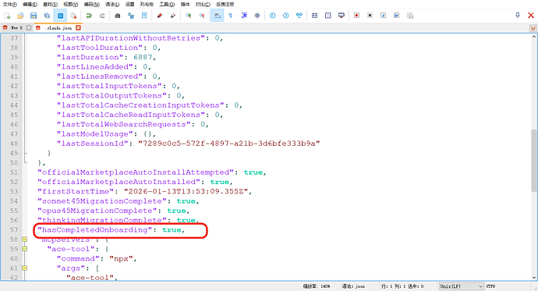The image size is (538, 291).
Task: Click line number 51 in the margin
Action: pos(14,172)
